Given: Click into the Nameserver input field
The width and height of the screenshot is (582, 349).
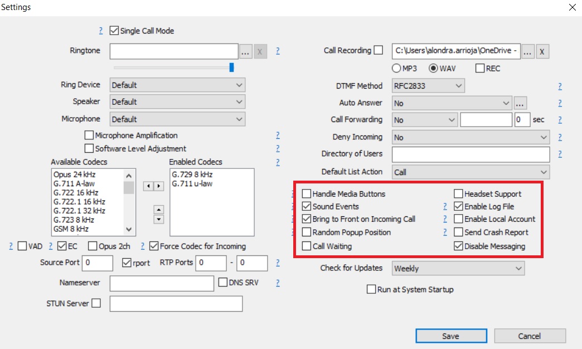Looking at the screenshot, I should click(x=162, y=283).
